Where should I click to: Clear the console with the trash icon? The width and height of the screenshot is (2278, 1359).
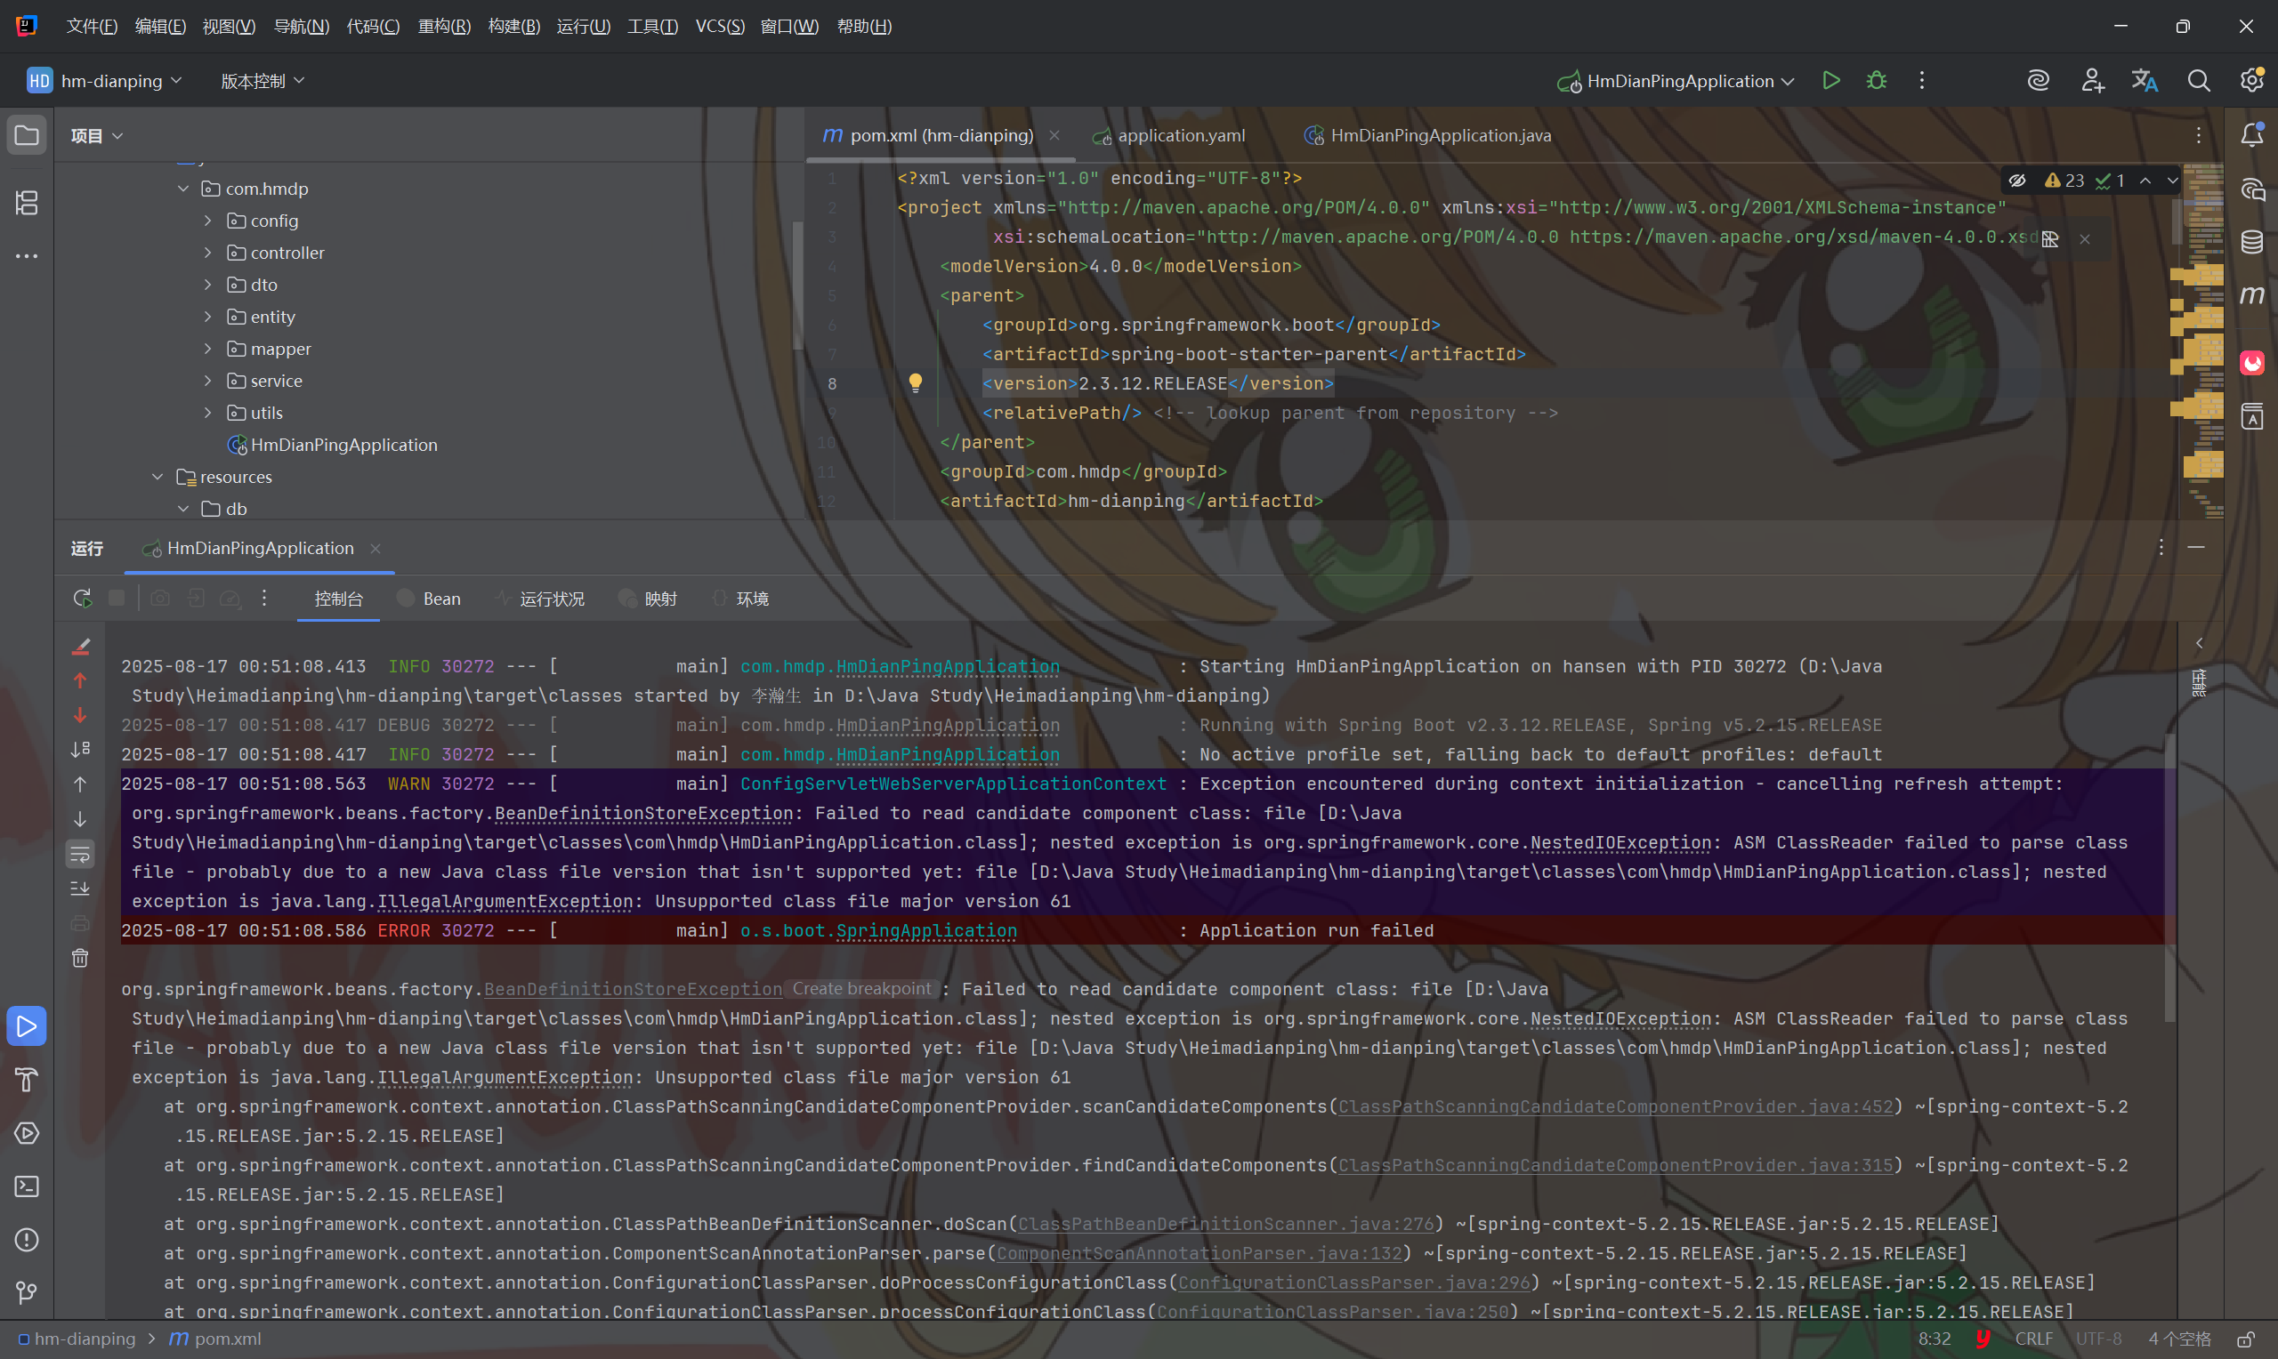[x=81, y=958]
